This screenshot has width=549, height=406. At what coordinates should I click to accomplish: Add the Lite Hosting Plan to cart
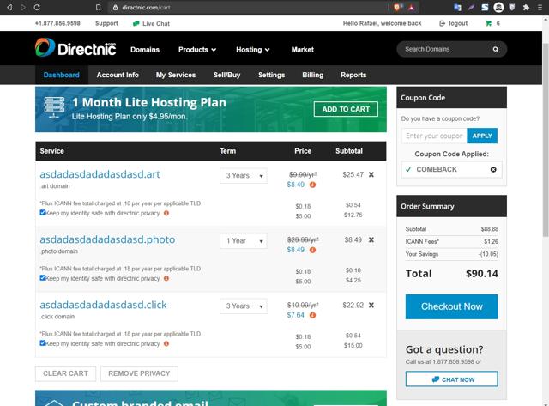346,109
